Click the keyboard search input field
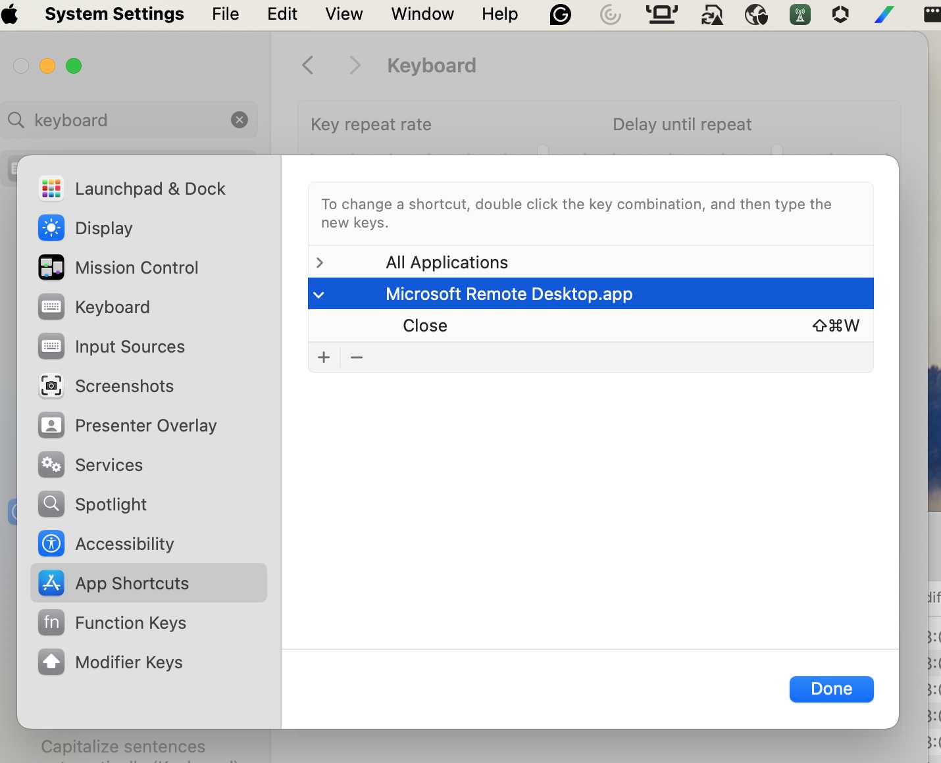The height and width of the screenshot is (763, 941). tap(129, 120)
